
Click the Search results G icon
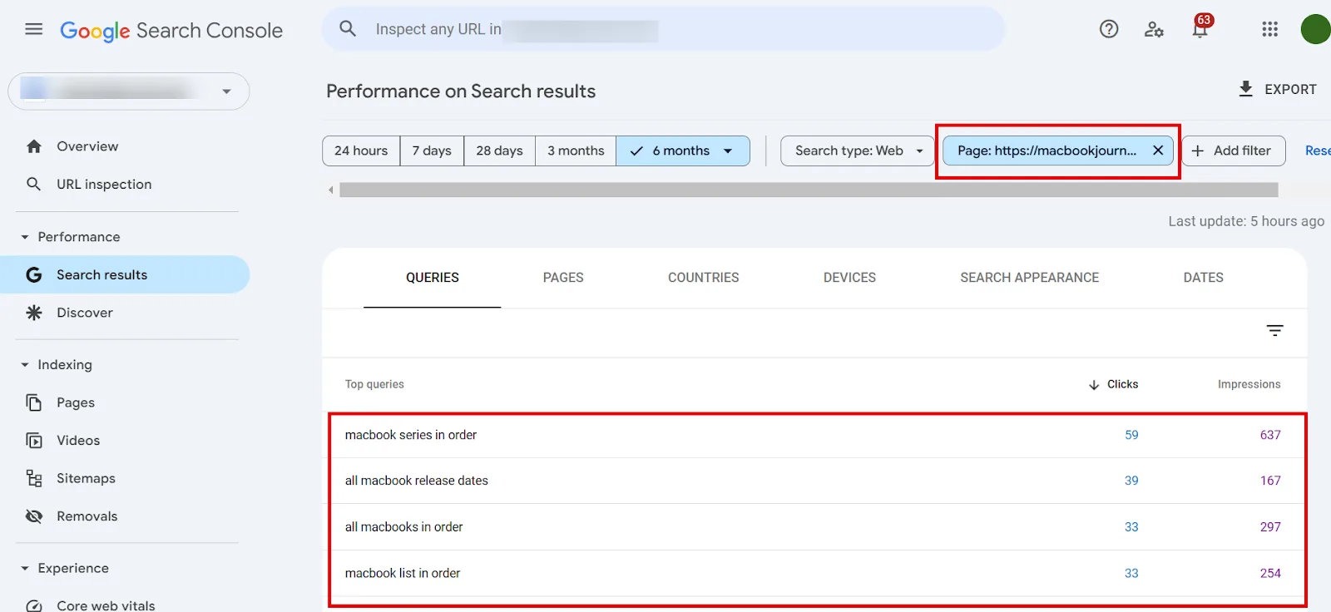[x=34, y=274]
